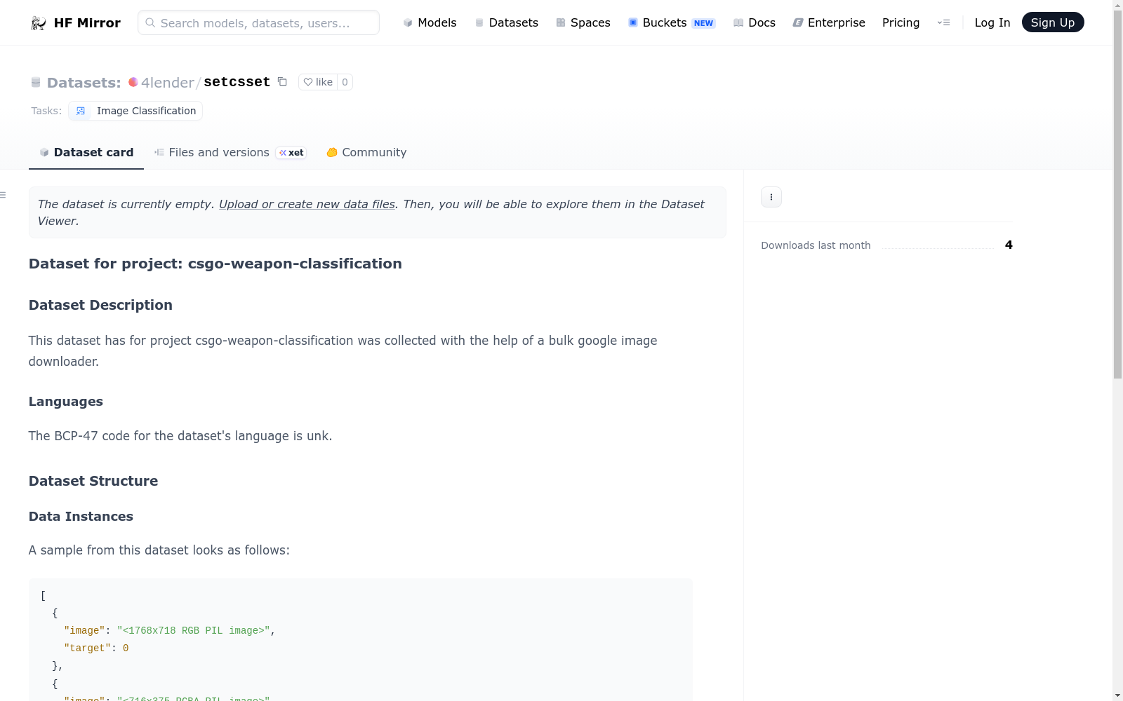Image resolution: width=1123 pixels, height=701 pixels.
Task: Click the "<1768x718 RGB PIL image>" code value
Action: point(194,630)
